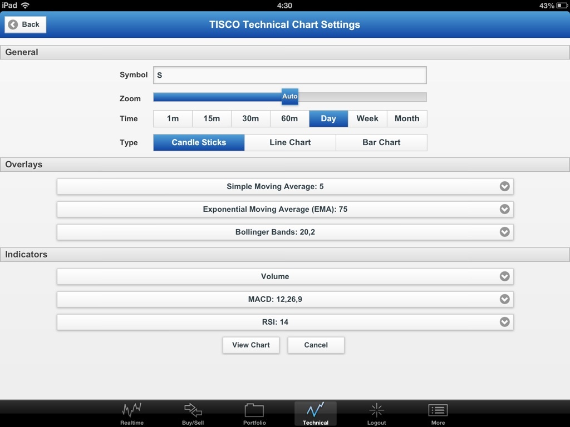
Task: Tap the Wi-Fi status icon
Action: pos(25,6)
